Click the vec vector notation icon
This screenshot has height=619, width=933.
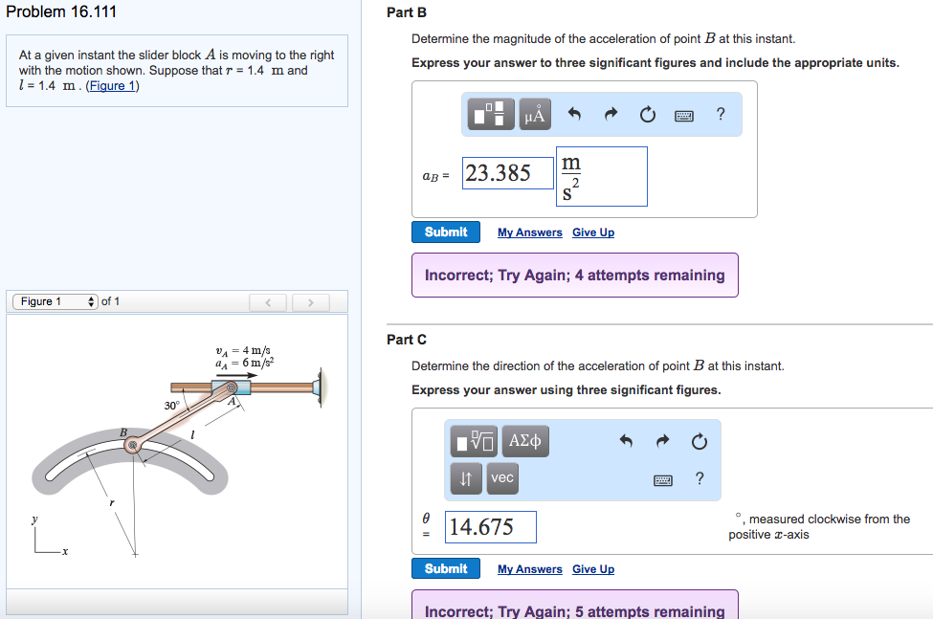coord(501,478)
